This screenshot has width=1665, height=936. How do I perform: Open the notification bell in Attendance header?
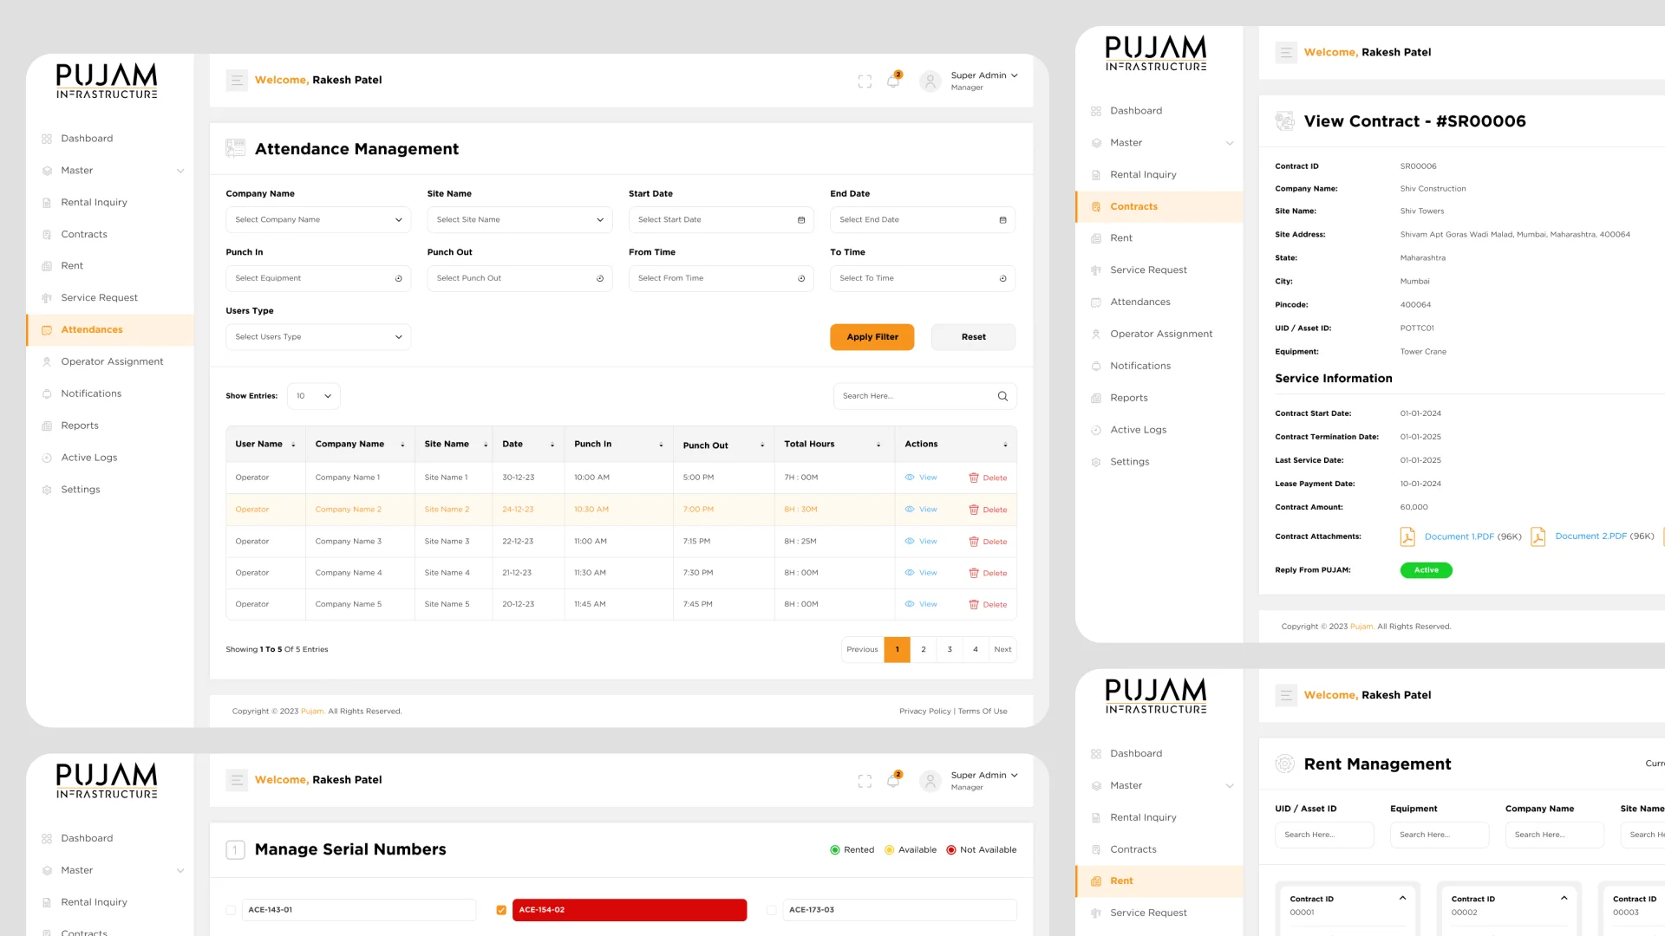pyautogui.click(x=892, y=81)
